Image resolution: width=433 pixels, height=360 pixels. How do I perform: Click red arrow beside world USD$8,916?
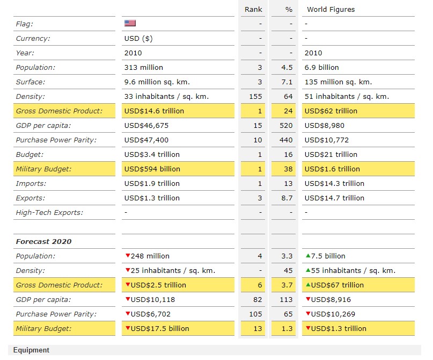(x=307, y=299)
